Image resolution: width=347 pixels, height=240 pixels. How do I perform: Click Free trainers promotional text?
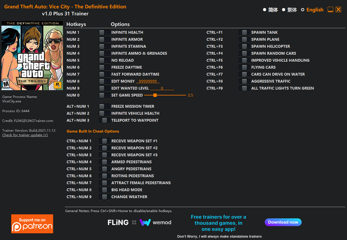click(218, 223)
